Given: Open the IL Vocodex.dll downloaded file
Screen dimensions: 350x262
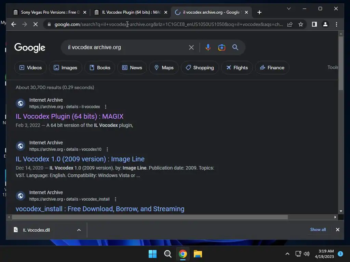Looking at the screenshot, I should click(x=36, y=230).
